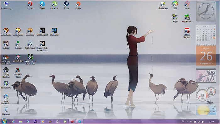The width and height of the screenshot is (220, 124).
Task: Open the Road Not Taken shortcut
Action: tap(18, 73)
